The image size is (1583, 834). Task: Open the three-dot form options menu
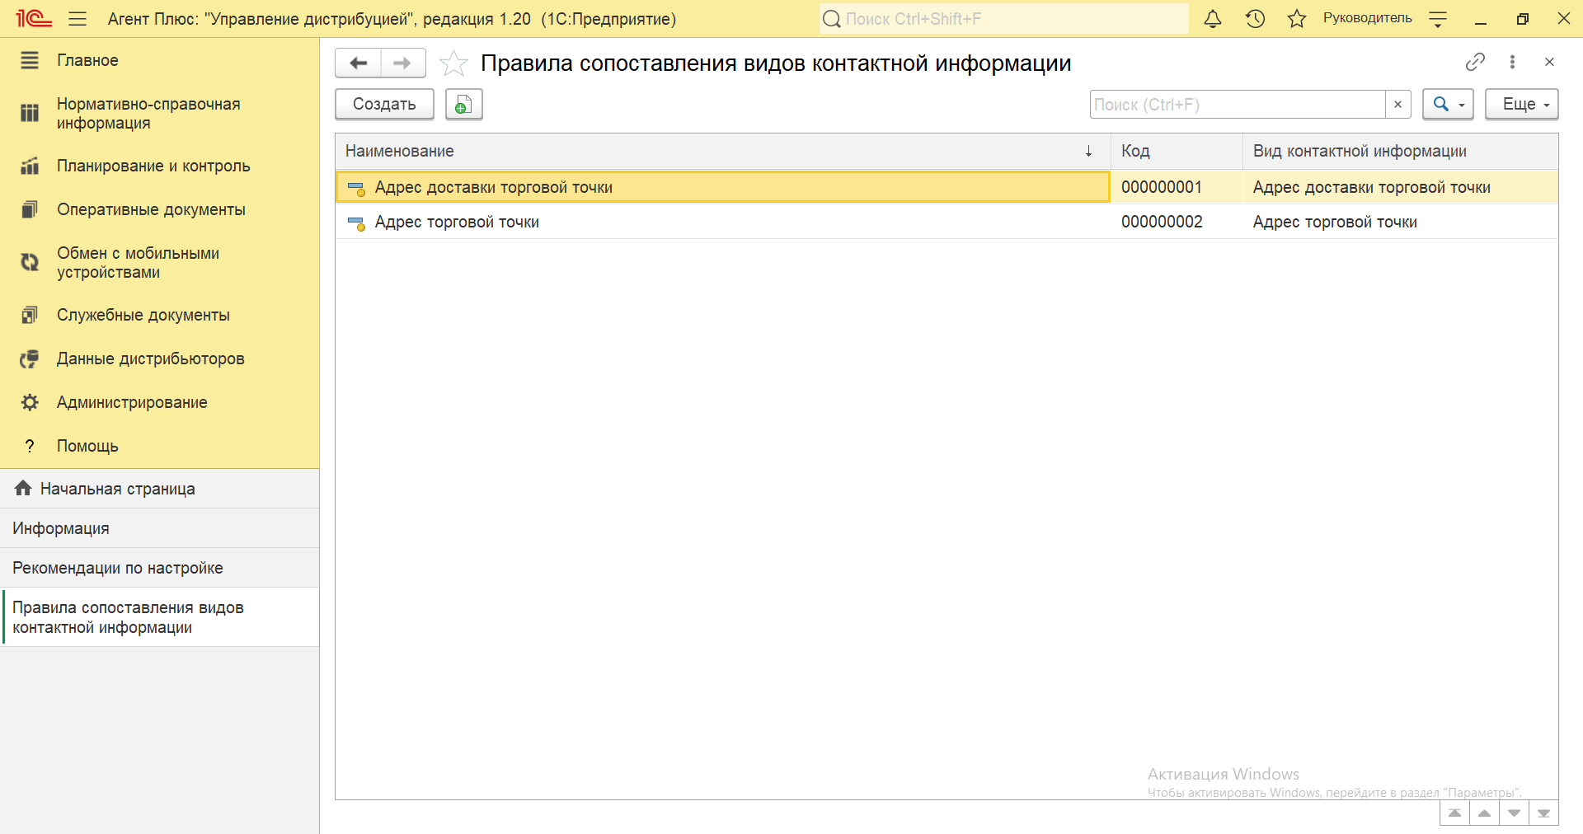(1512, 62)
